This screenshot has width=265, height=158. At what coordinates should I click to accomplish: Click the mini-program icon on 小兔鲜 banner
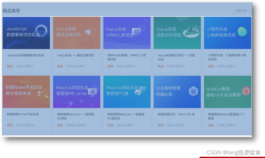[x=242, y=31]
